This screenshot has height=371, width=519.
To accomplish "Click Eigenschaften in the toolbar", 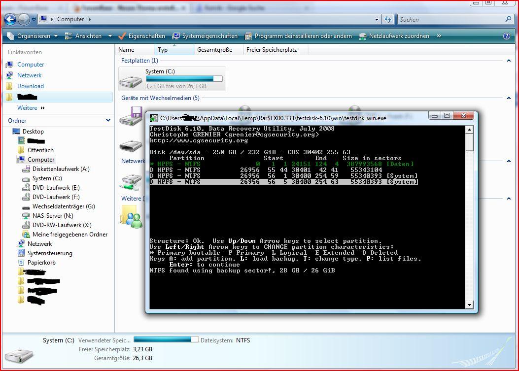I will [x=142, y=36].
